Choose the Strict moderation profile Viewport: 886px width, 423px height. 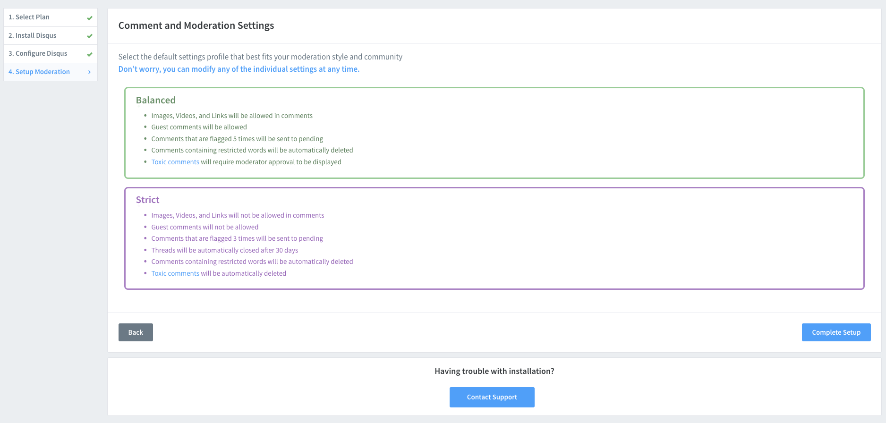pos(494,238)
